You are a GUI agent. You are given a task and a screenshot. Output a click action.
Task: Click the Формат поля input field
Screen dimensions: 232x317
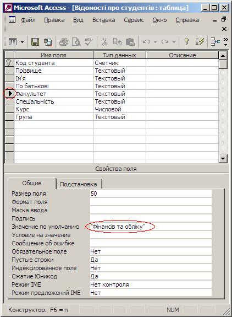point(151,202)
